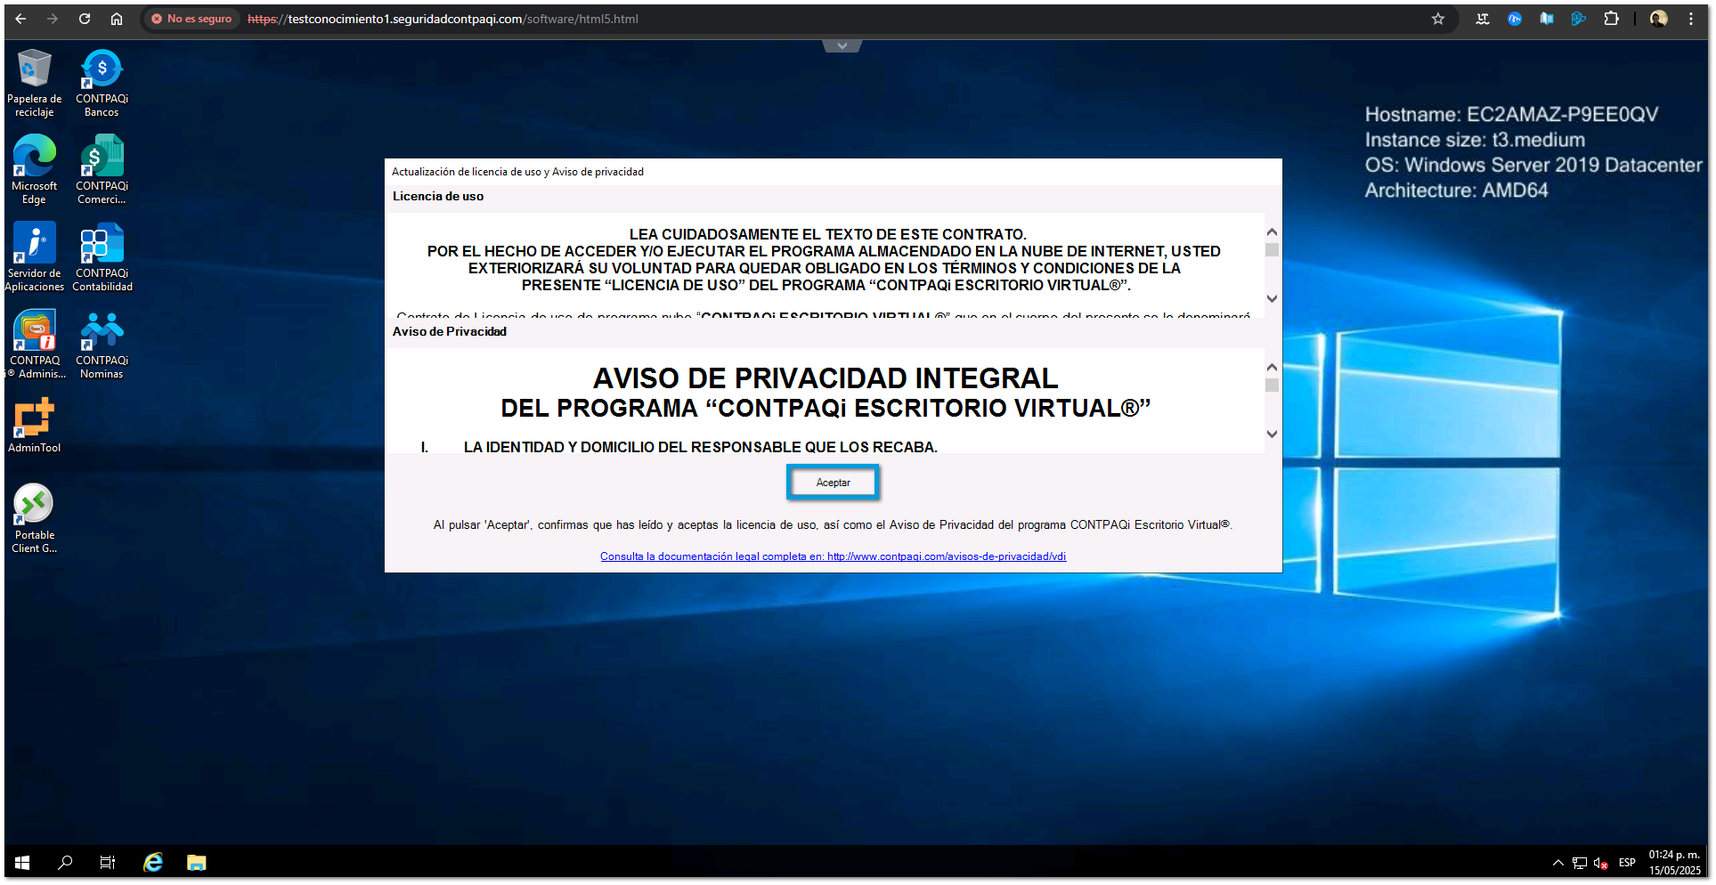Click the Aviso de Privacidad scrollbar thumb
Screen dimensions: 1716x885
[1272, 386]
